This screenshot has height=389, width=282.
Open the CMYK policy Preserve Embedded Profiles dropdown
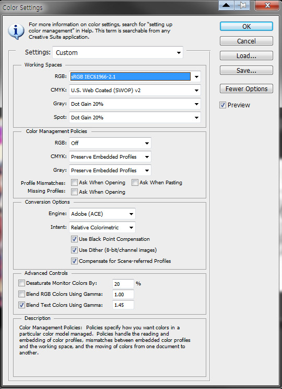(x=110, y=157)
